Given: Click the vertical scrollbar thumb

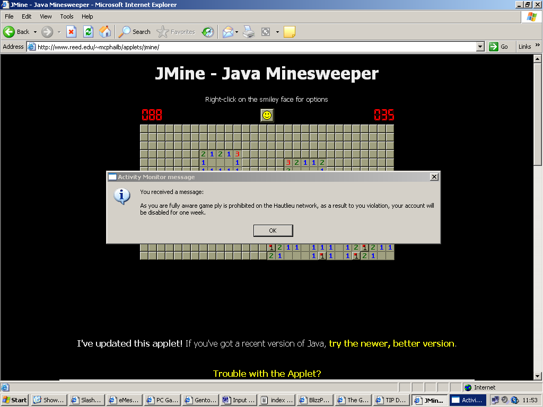Looking at the screenshot, I should pyautogui.click(x=537, y=114).
